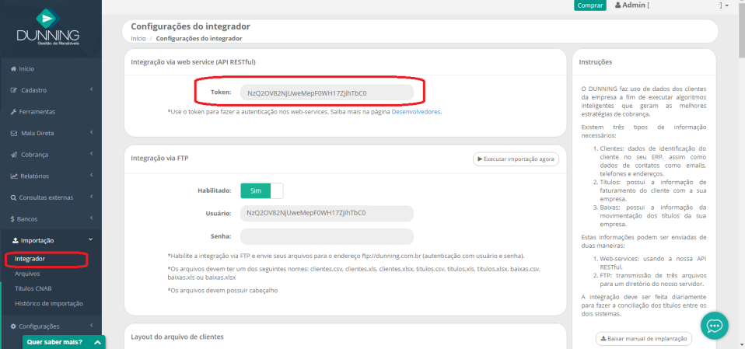This screenshot has width=745, height=349.
Task: Toggle the Habilitado Sim switch
Action: point(261,190)
